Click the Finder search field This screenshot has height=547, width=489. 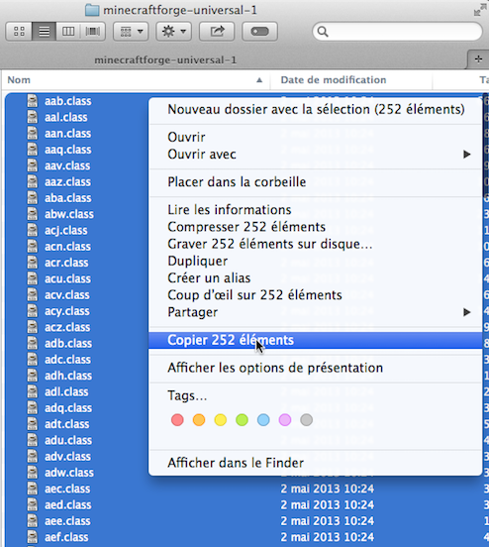pos(397,32)
